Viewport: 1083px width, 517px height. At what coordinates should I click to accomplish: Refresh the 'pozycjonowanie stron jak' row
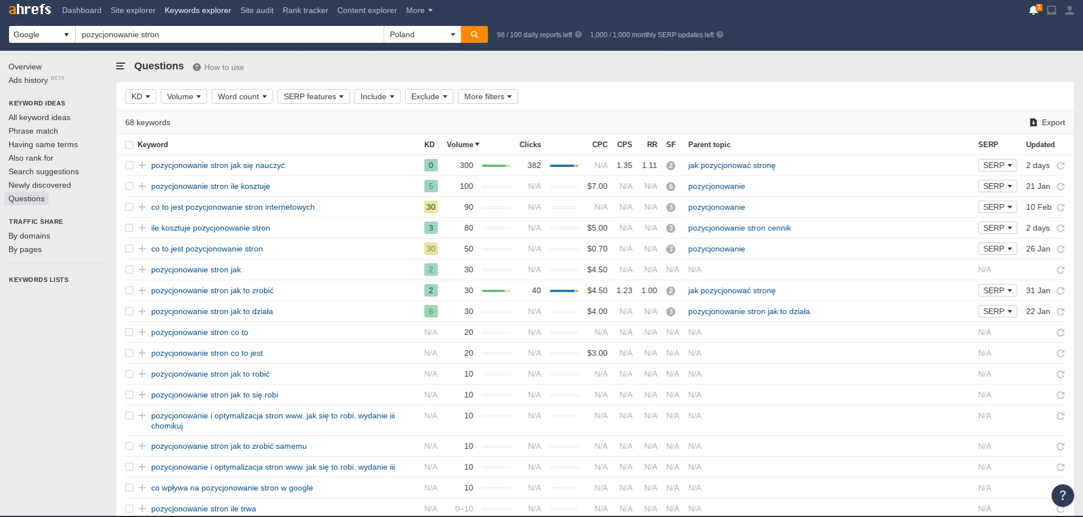click(1060, 270)
